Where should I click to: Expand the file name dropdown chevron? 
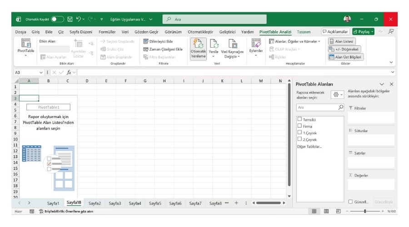[150, 19]
